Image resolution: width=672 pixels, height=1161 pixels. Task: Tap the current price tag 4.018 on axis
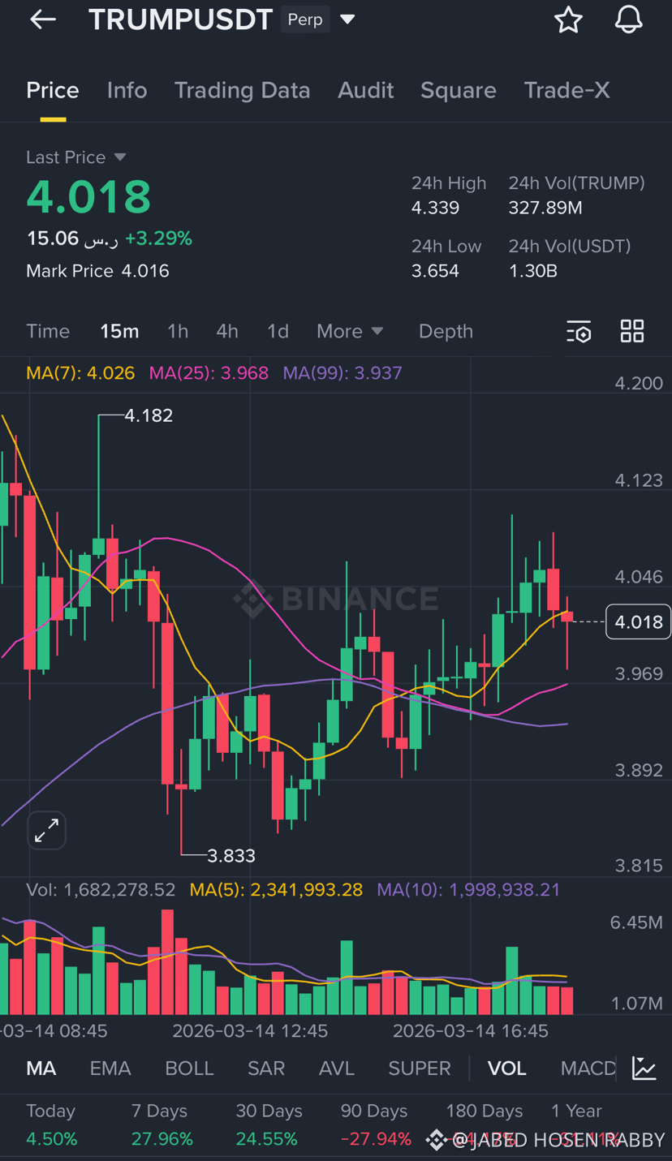click(639, 622)
